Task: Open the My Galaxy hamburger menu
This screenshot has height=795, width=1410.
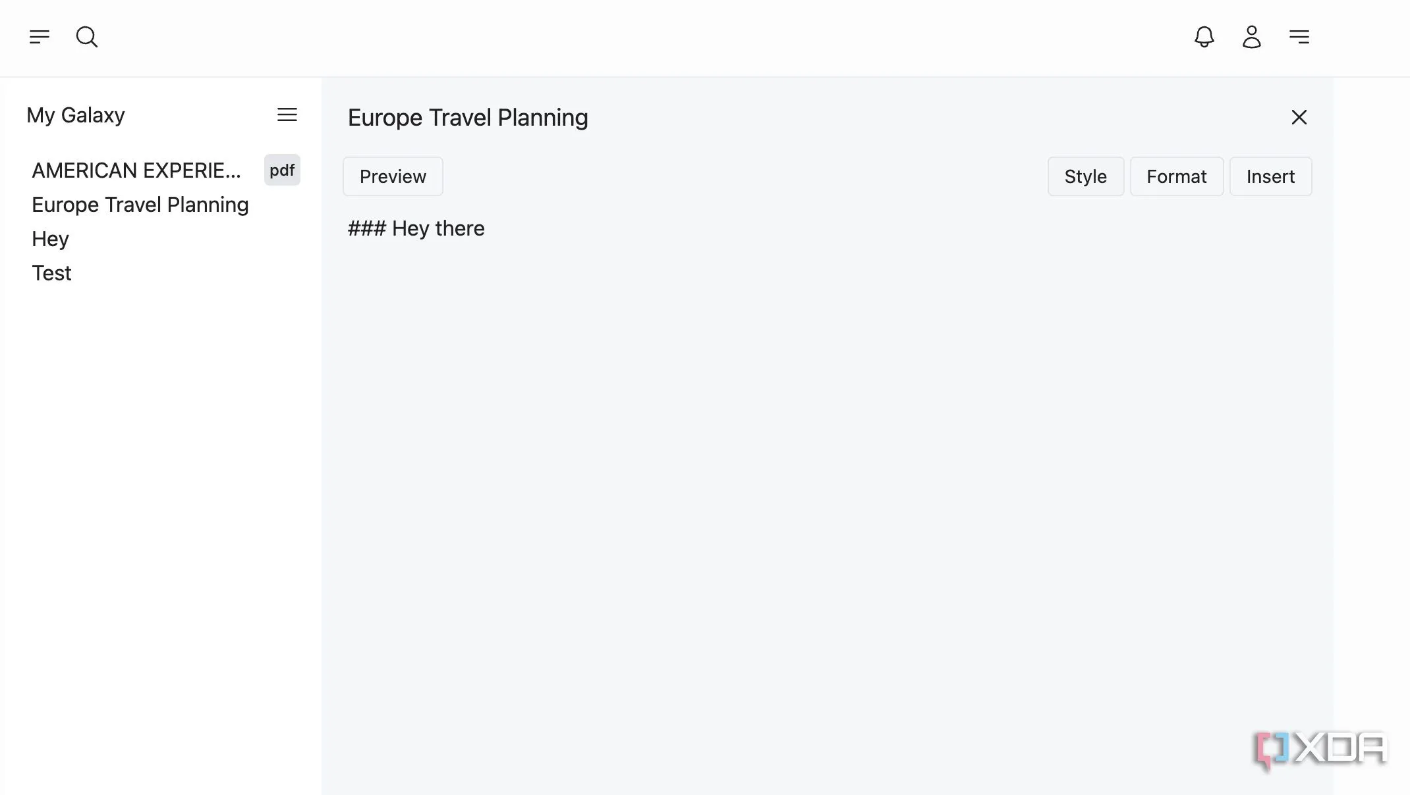Action: tap(287, 115)
